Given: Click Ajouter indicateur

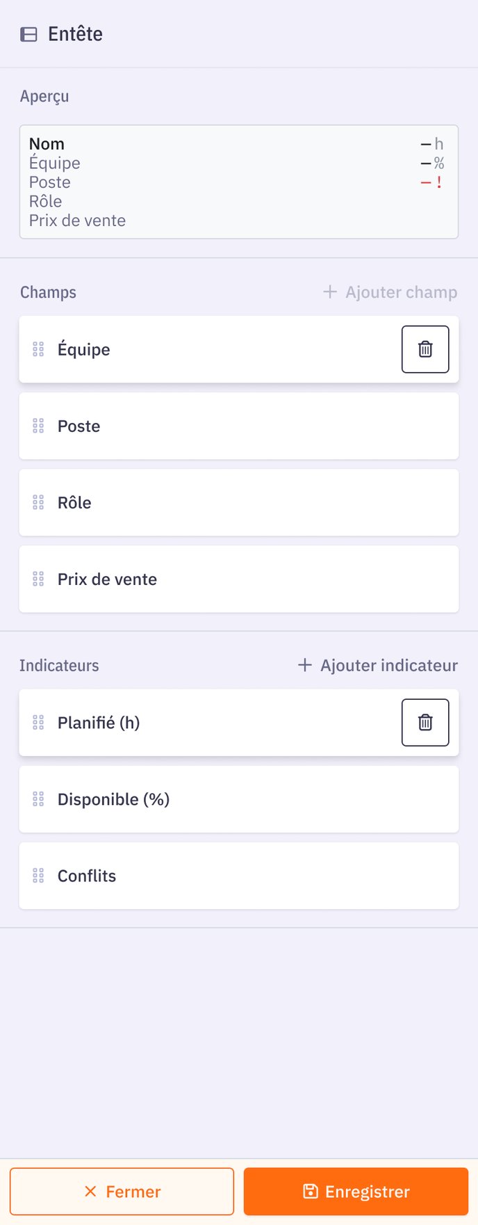Looking at the screenshot, I should point(378,666).
